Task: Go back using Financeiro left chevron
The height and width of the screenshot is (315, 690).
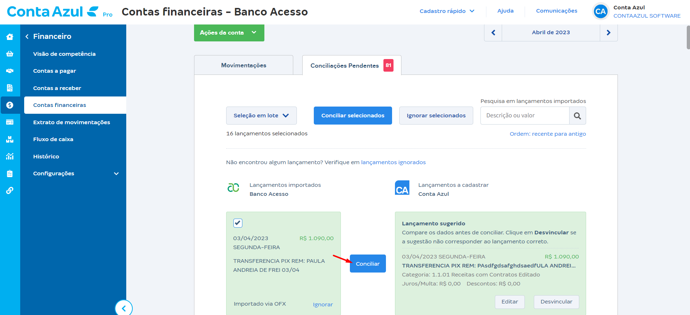Action: [27, 36]
